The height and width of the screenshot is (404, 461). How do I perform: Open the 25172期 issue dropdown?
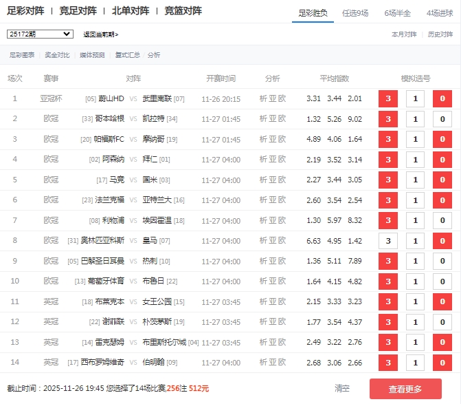40,34
